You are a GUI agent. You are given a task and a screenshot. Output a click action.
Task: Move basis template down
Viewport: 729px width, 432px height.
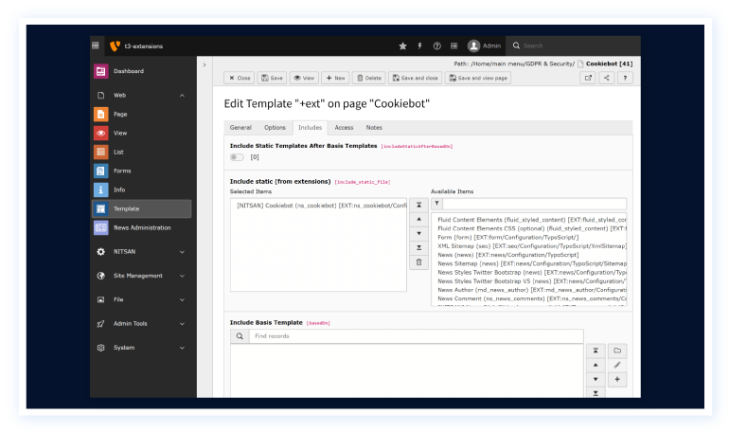tap(596, 380)
